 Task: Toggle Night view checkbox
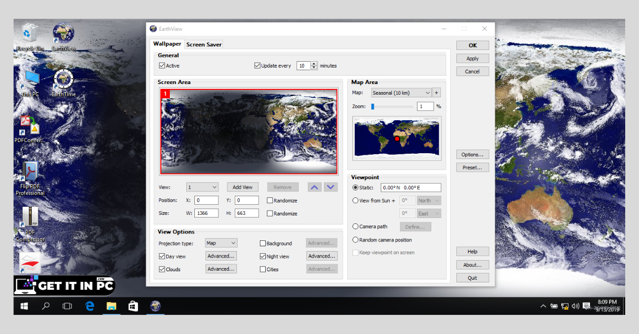click(x=263, y=256)
